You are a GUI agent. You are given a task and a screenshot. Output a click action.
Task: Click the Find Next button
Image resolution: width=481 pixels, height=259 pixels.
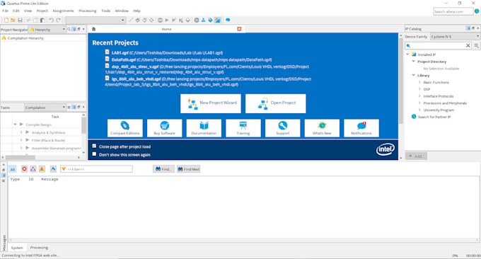[x=188, y=169]
